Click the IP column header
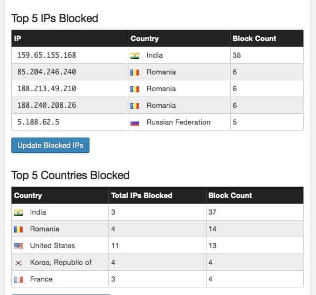 pos(18,38)
